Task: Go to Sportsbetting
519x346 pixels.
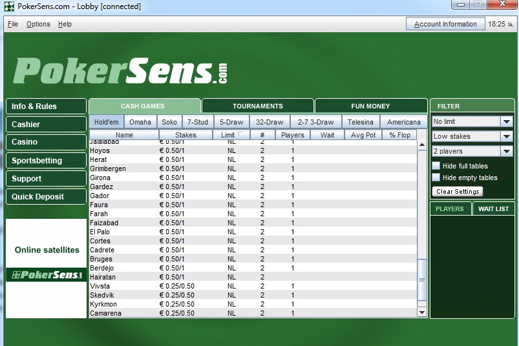Action: click(x=46, y=161)
